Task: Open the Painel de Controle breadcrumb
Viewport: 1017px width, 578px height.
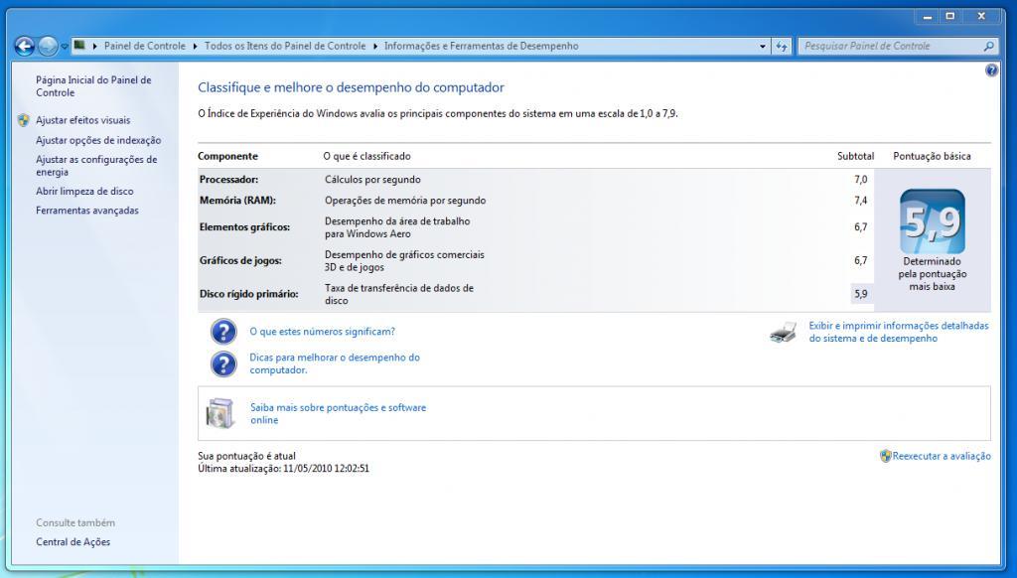Action: 145,46
